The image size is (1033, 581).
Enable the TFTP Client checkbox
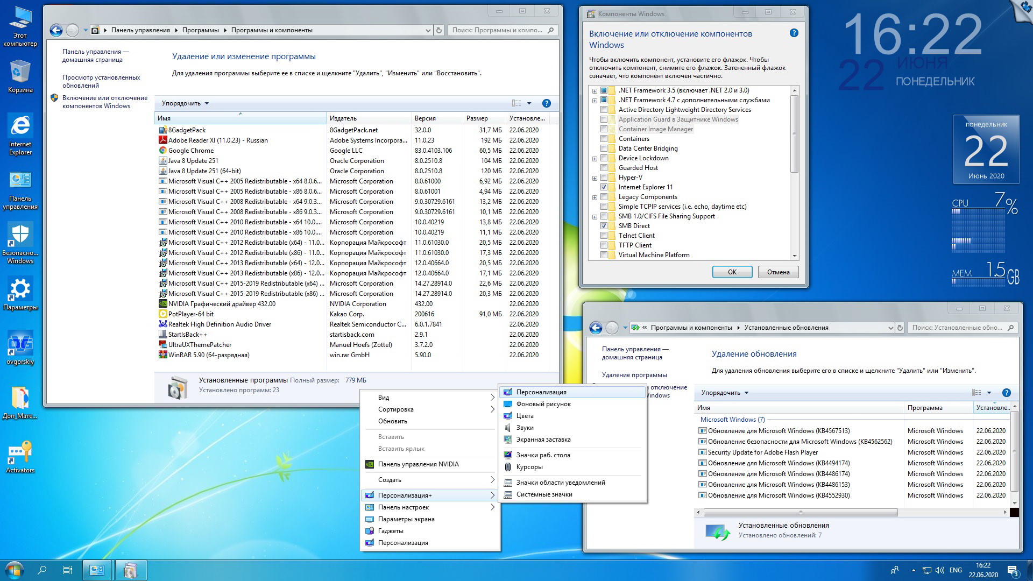604,245
